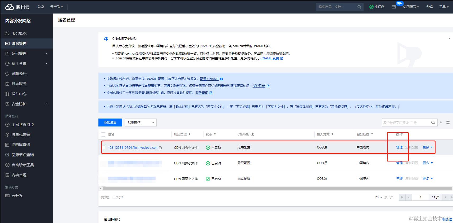This screenshot has width=453, height=223.
Task: Go to first page pagination button
Action: (x=402, y=197)
